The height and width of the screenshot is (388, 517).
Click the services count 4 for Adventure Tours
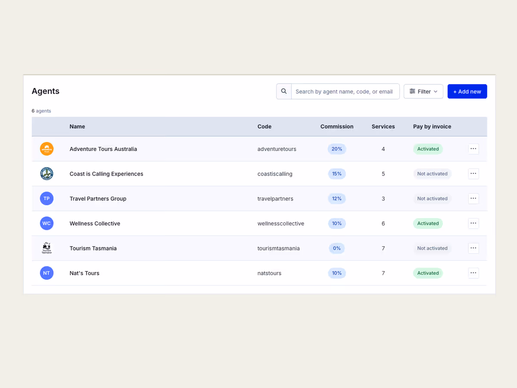pos(383,149)
